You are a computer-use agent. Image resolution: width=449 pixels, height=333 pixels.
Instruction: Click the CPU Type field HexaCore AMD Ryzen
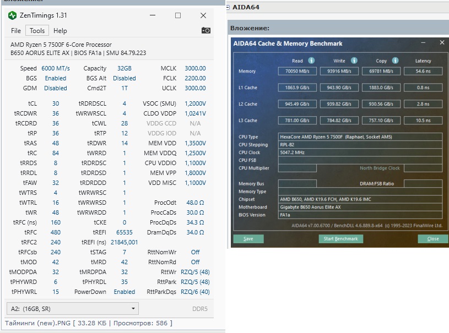pos(360,137)
